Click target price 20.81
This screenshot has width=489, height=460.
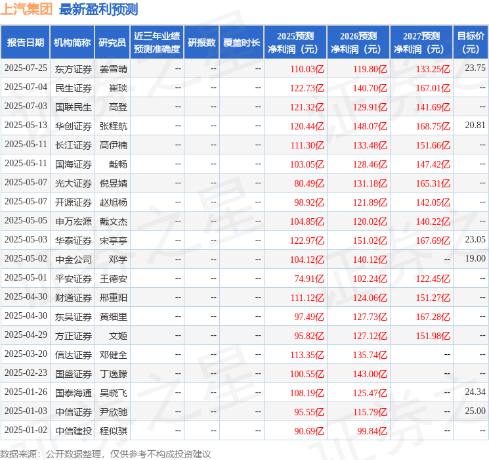pos(475,126)
